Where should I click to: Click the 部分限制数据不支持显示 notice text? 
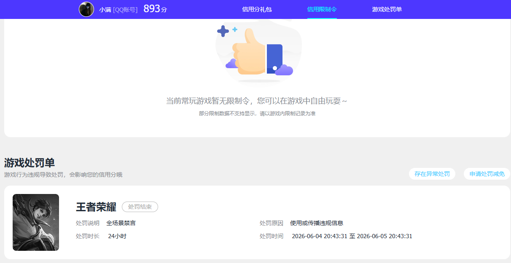tap(257, 114)
